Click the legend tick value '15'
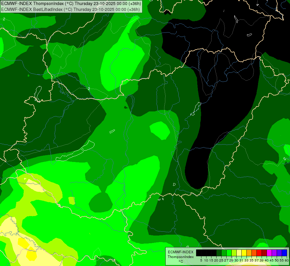The width and height of the screenshot is (290, 266). 211,260
